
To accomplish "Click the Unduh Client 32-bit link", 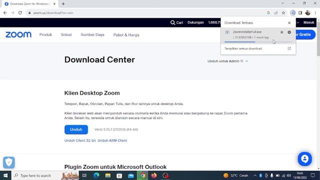I will point(80,140).
